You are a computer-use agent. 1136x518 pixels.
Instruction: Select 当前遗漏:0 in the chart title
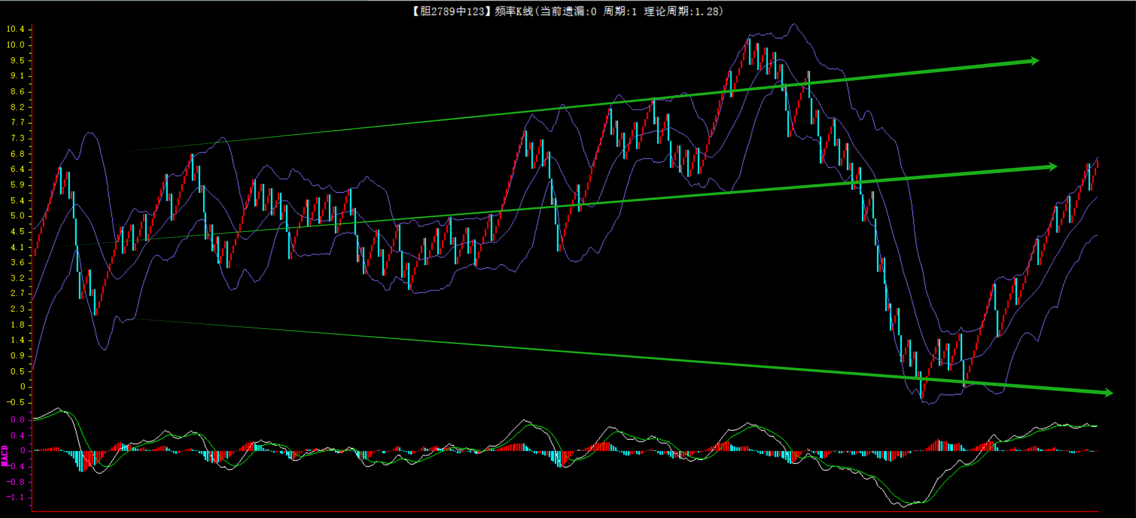[568, 11]
